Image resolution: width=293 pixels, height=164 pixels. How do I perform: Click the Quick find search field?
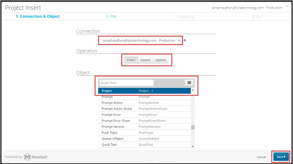[127, 83]
